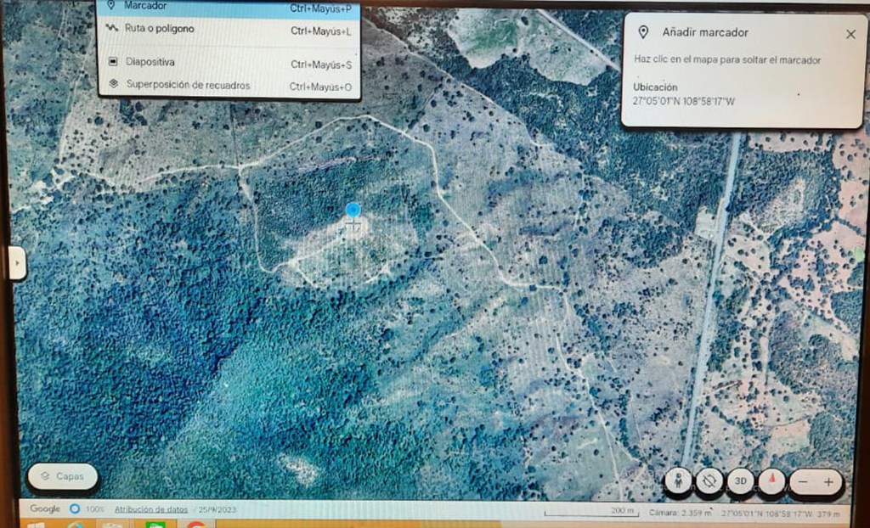Zoom in with the plus button
The height and width of the screenshot is (528, 870).
(x=828, y=482)
